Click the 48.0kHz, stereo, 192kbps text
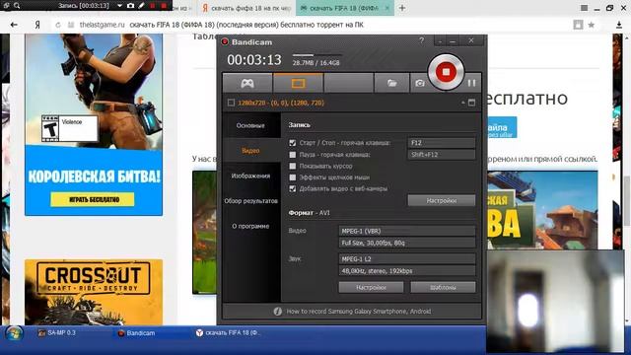 click(x=377, y=271)
